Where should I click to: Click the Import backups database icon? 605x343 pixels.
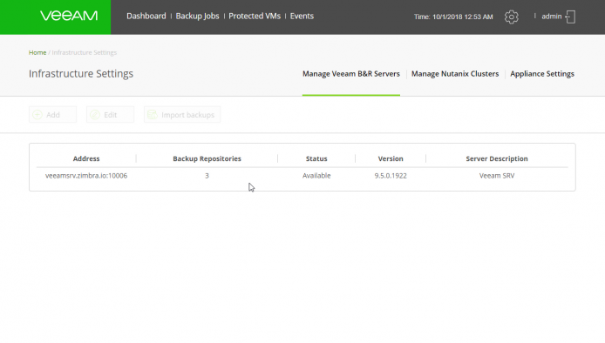click(x=153, y=115)
